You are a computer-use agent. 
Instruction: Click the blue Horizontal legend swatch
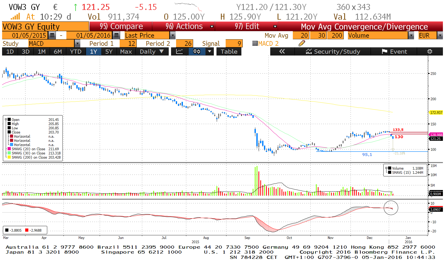point(12,144)
